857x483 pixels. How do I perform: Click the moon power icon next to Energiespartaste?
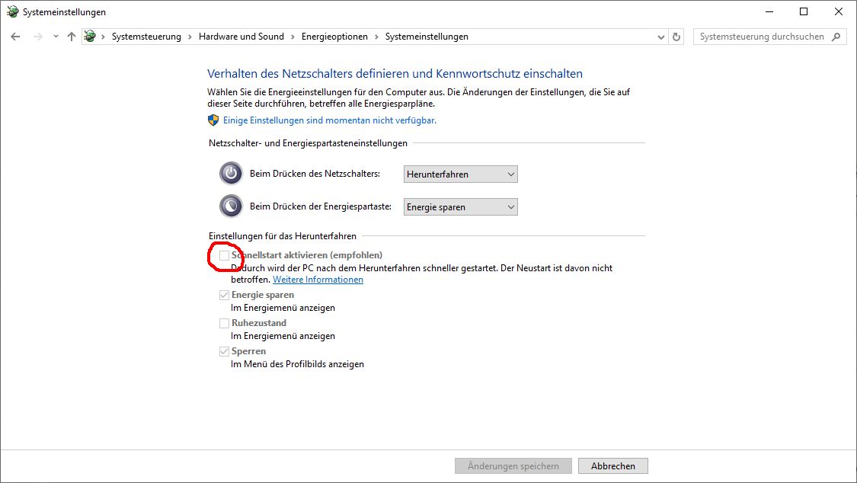[231, 206]
